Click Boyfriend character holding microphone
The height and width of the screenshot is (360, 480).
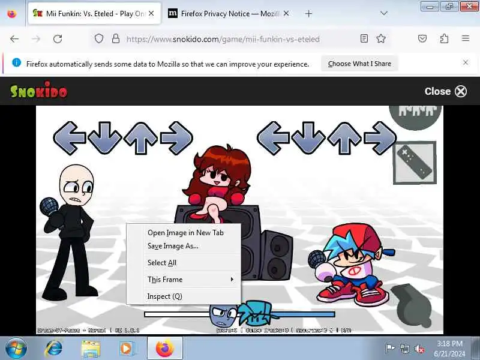click(x=352, y=265)
